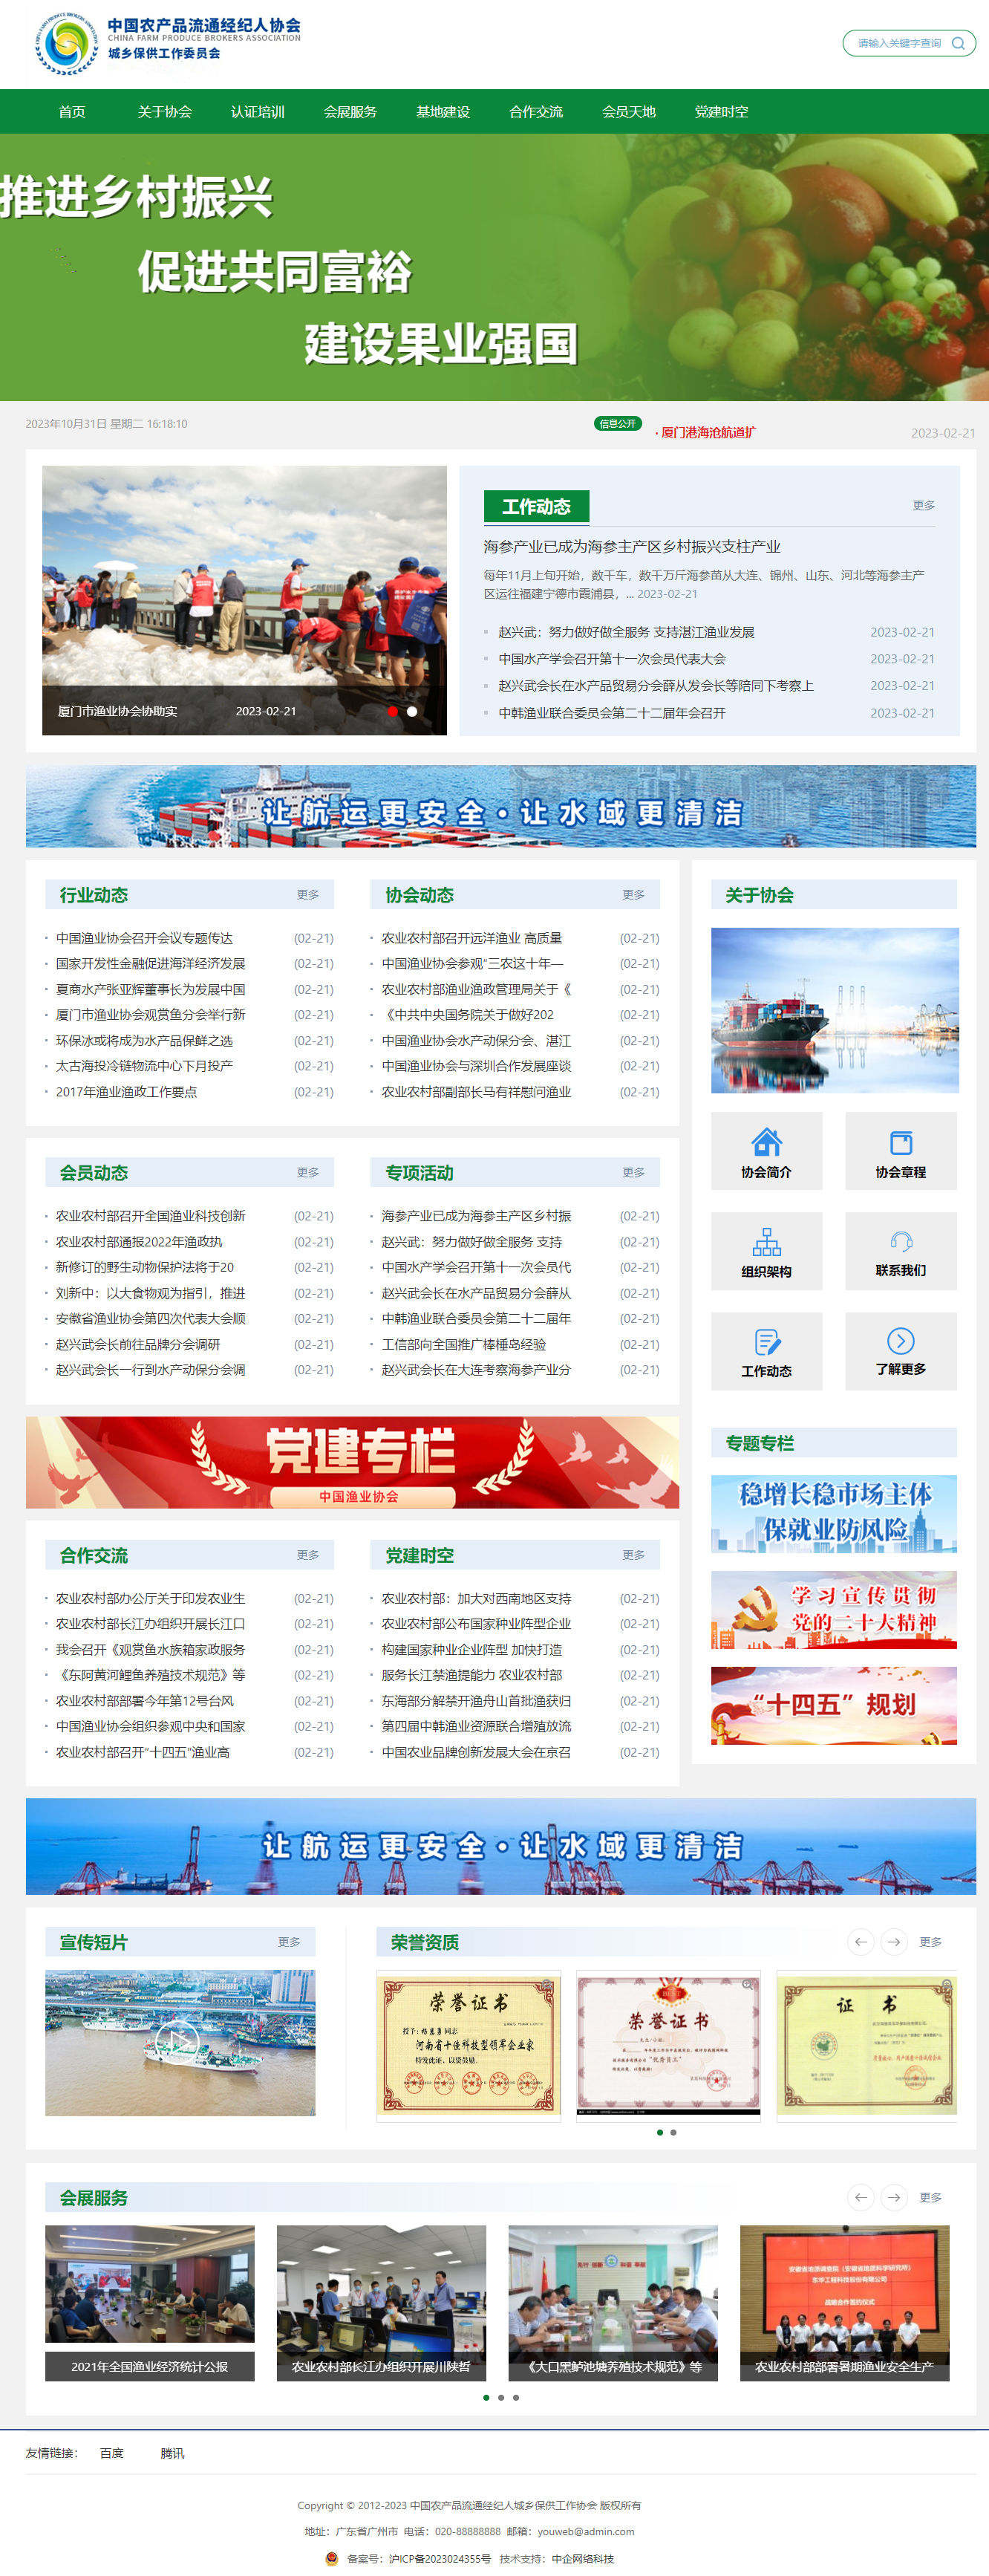Open the 了解更多 arrow circle icon

tap(900, 1340)
